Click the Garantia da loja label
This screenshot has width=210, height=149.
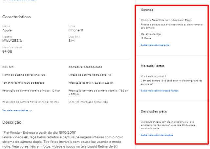[151, 34]
